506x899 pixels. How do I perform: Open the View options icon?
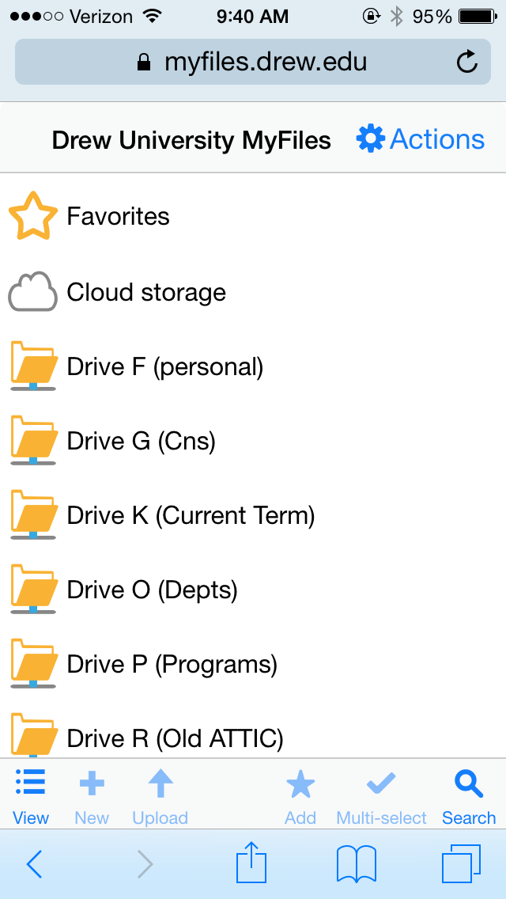[x=30, y=782]
